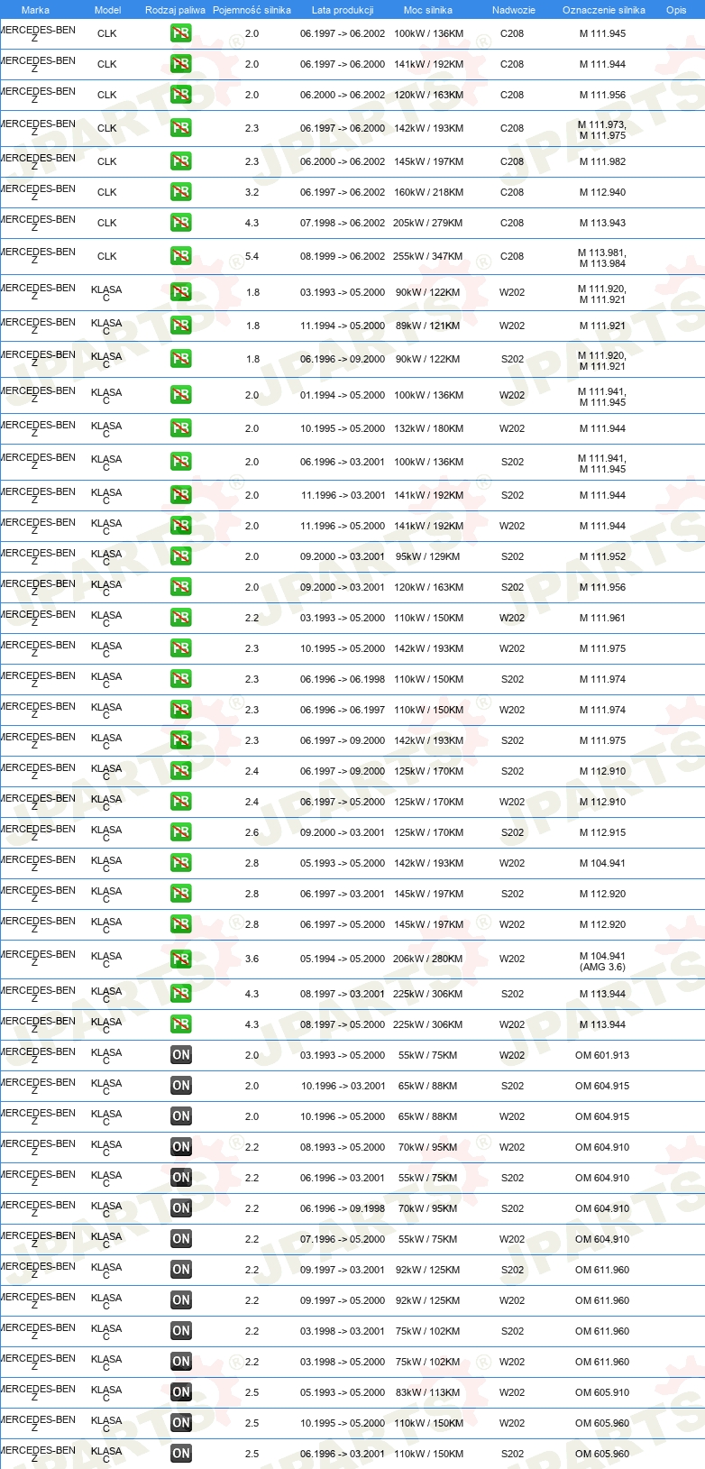Click petrol icon in AMG 3.6 row
The width and height of the screenshot is (705, 1469).
click(181, 959)
